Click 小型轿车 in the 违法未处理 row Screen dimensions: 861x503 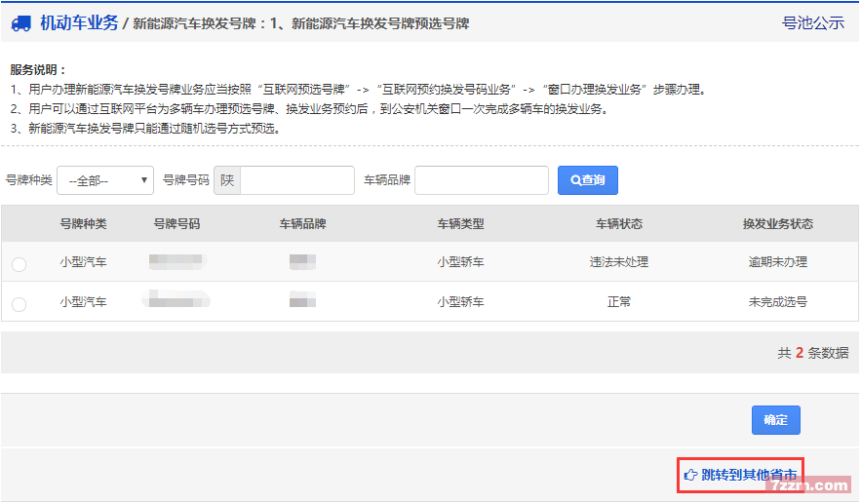(x=460, y=262)
